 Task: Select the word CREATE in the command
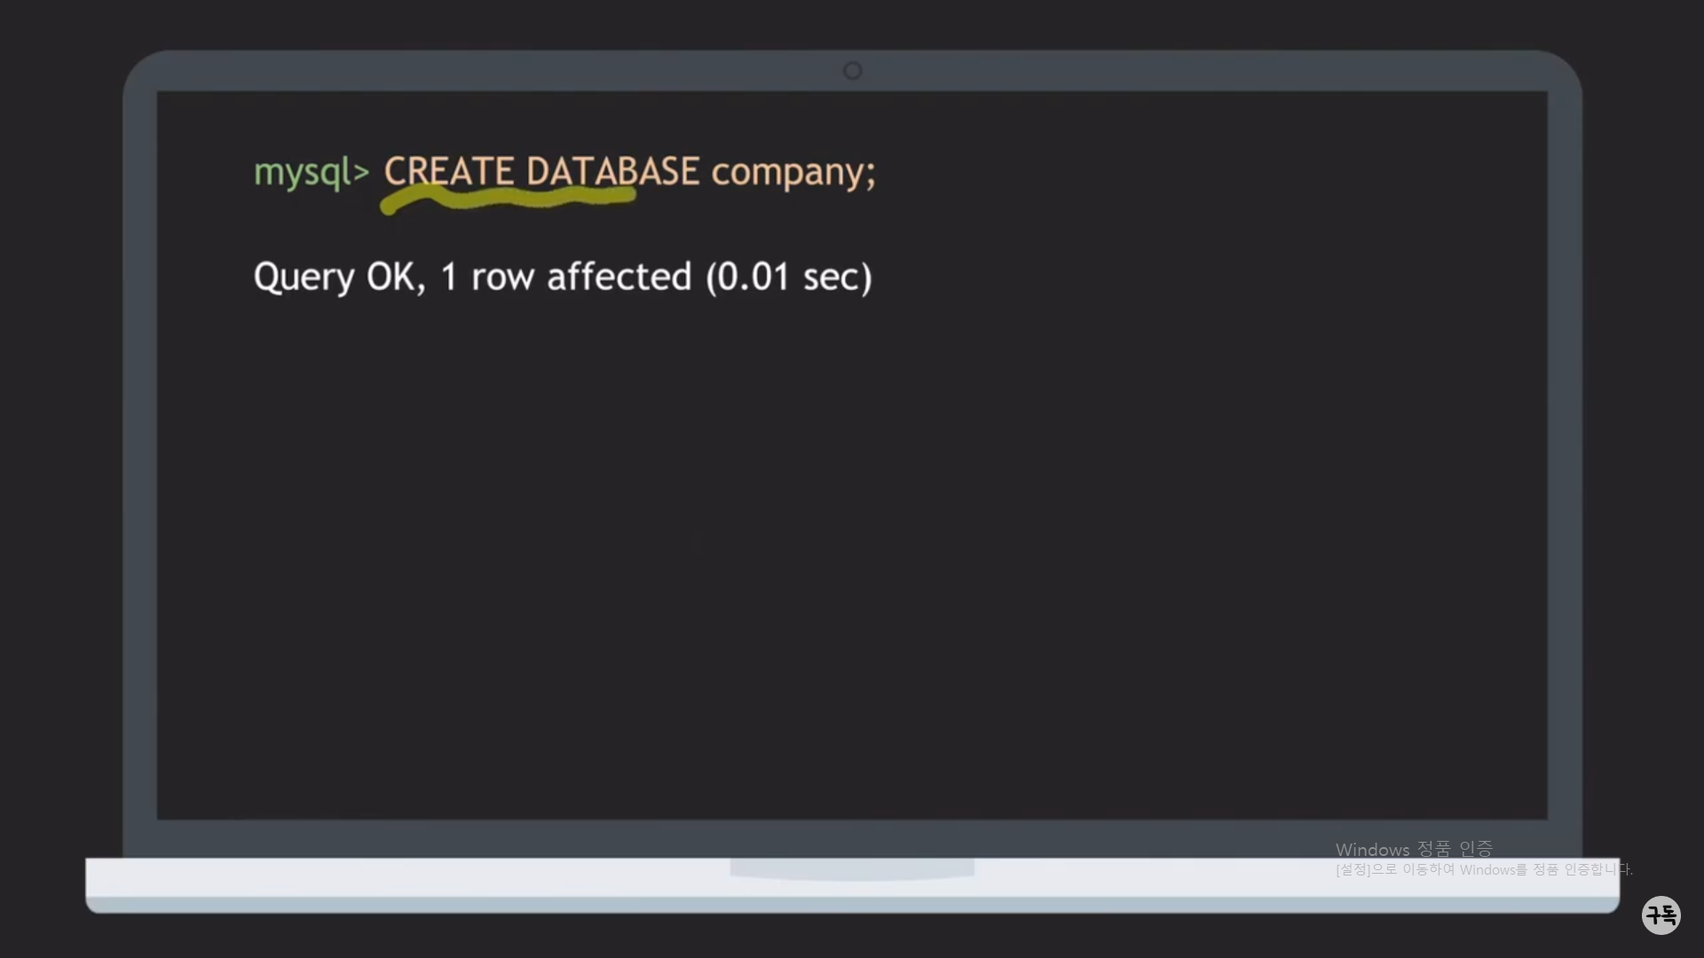coord(449,171)
